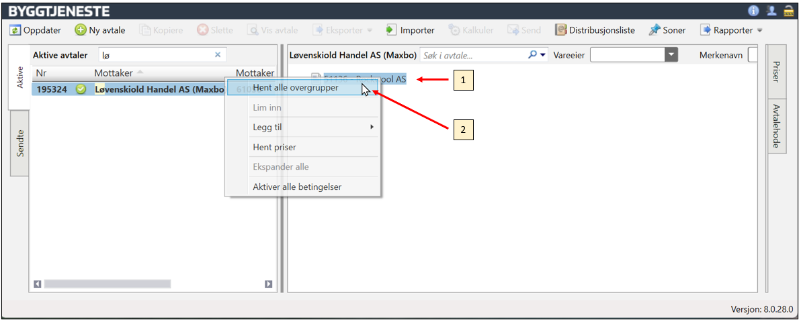Open search options dropdown beside magnifier
The image size is (801, 322).
[x=543, y=55]
